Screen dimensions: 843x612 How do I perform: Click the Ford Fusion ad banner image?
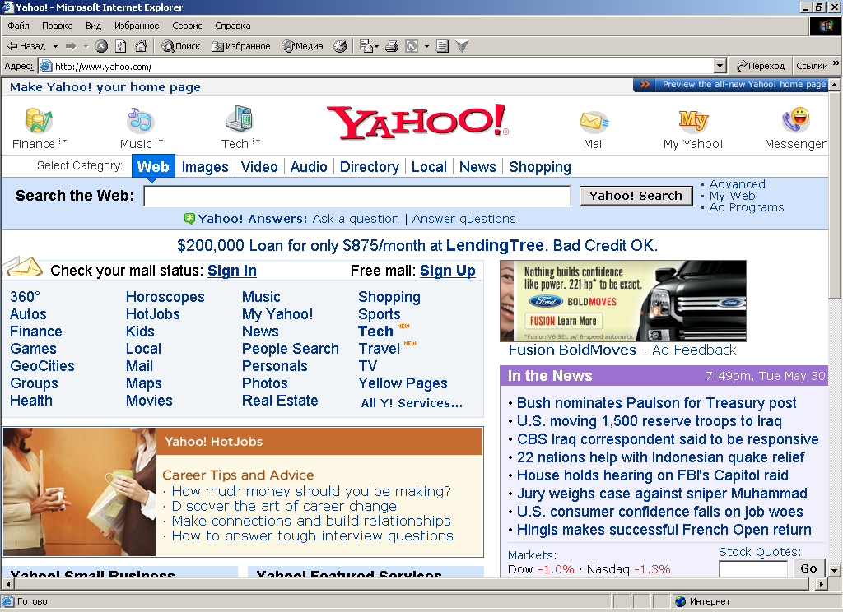[x=623, y=301]
